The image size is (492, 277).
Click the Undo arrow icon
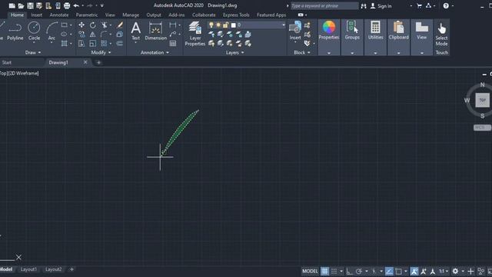click(x=76, y=5)
